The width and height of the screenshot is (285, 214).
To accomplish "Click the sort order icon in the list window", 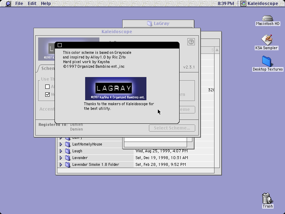I will coord(217,50).
